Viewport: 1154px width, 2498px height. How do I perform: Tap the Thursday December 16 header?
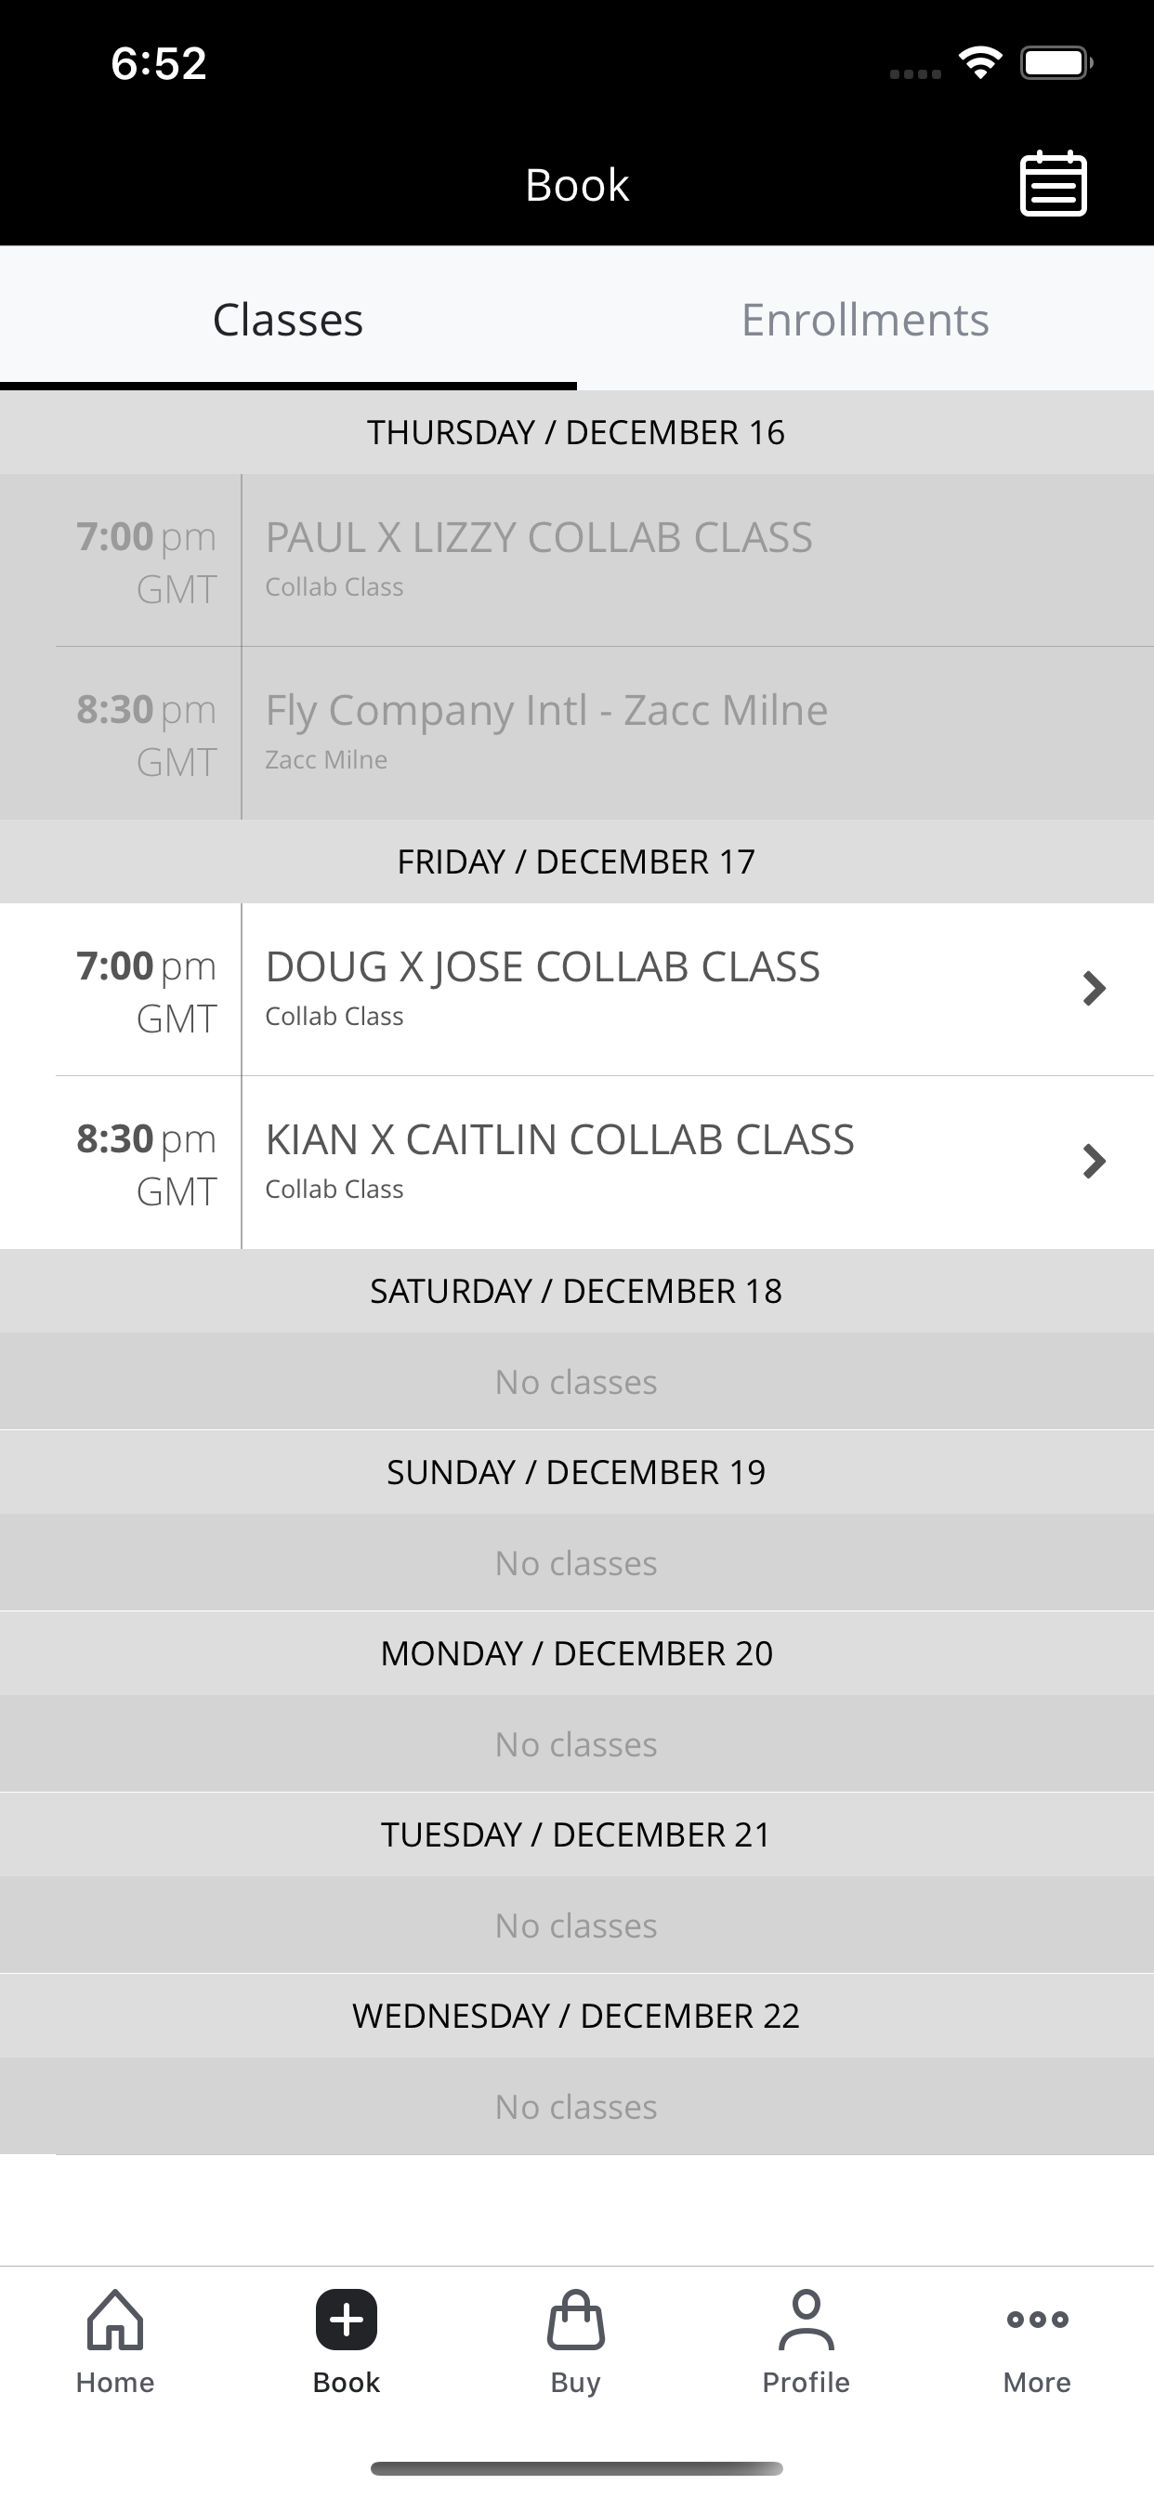coord(576,431)
